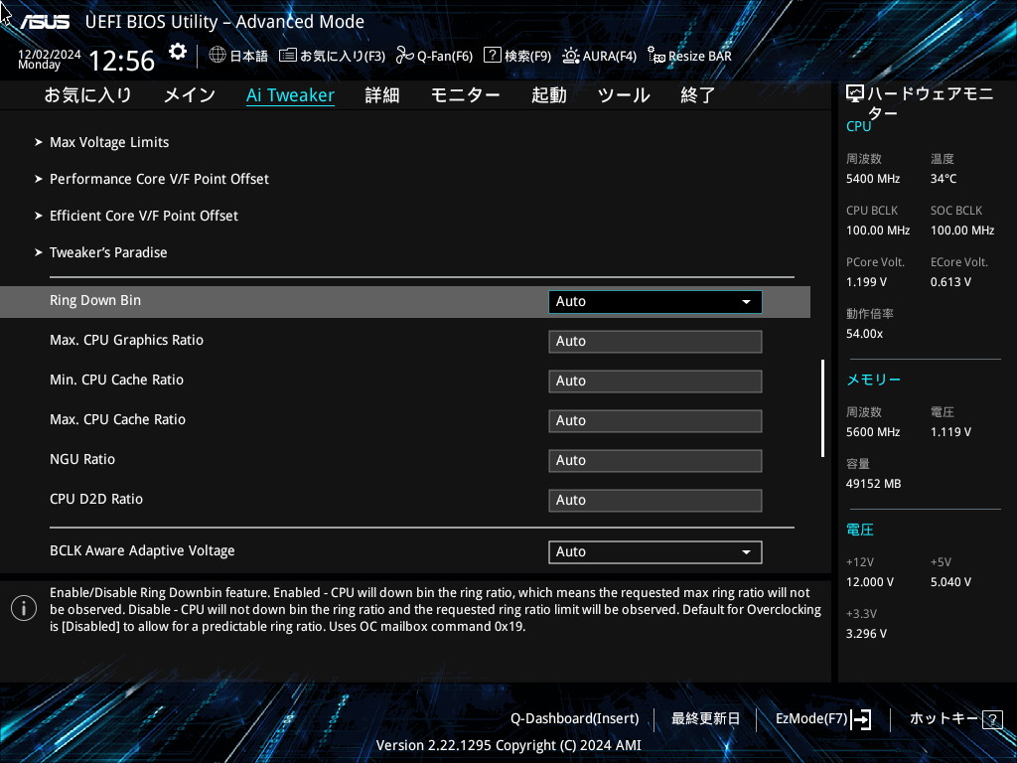Open the 詳細 tab
The width and height of the screenshot is (1017, 763).
[x=382, y=95]
